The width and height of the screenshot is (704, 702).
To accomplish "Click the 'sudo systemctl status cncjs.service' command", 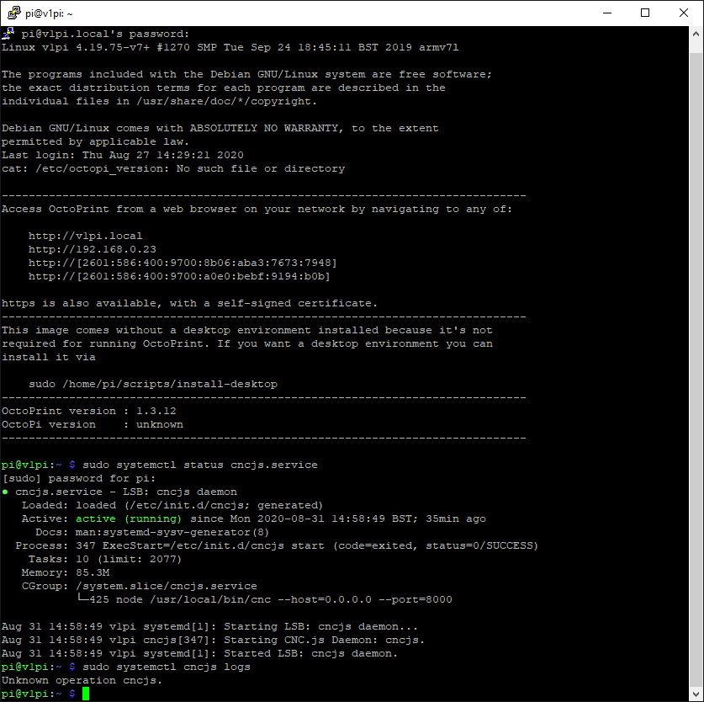I will (x=200, y=465).
